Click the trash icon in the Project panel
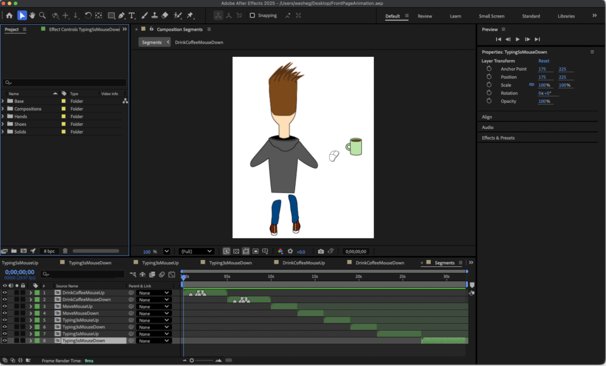606x366 pixels. pos(65,251)
